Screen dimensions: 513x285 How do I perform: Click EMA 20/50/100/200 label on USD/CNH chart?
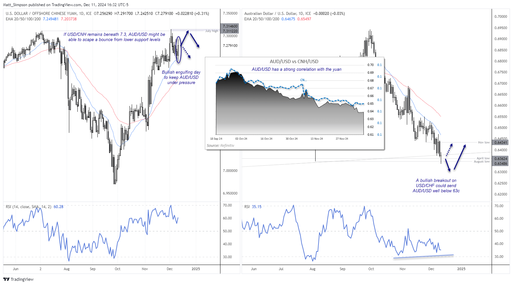(x=23, y=19)
